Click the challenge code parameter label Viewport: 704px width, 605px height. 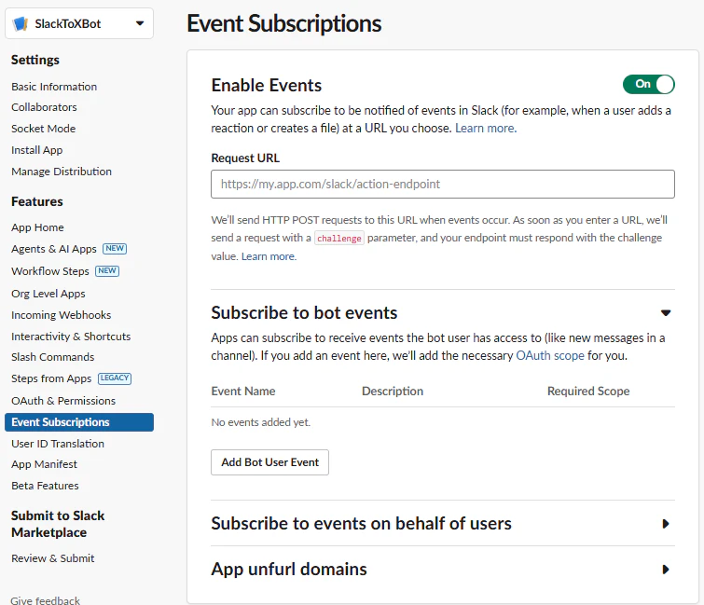click(x=339, y=239)
